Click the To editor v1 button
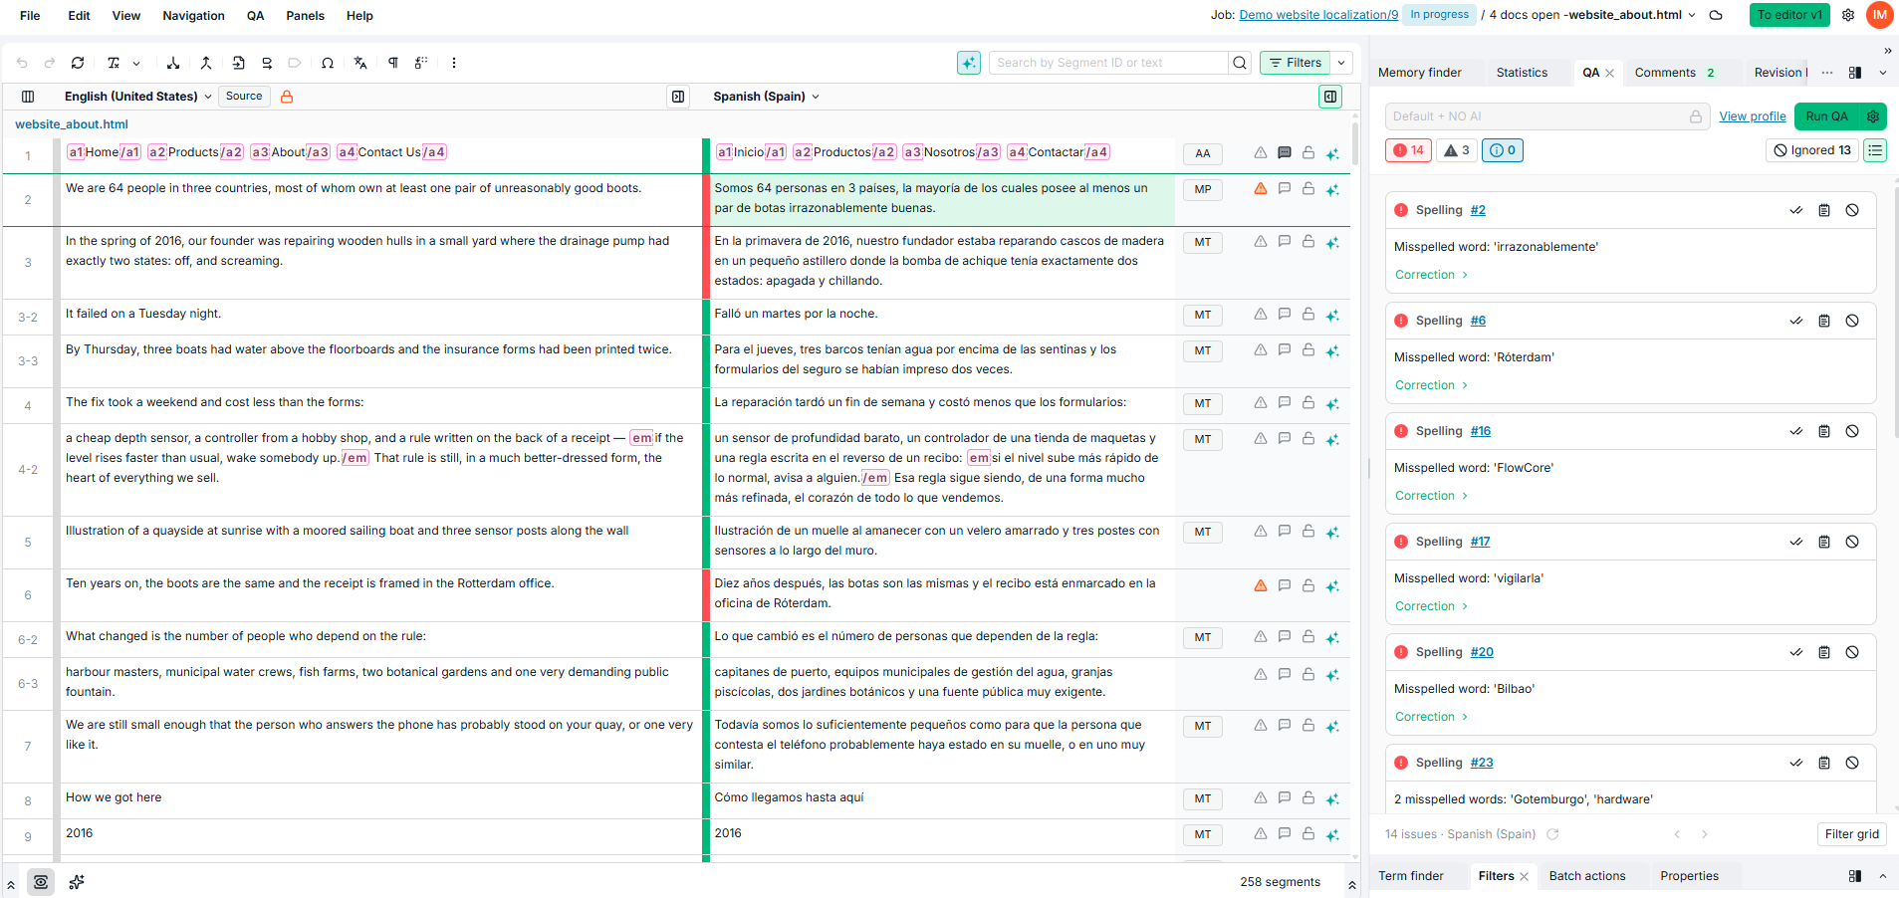The height and width of the screenshot is (898, 1899). coord(1789,15)
